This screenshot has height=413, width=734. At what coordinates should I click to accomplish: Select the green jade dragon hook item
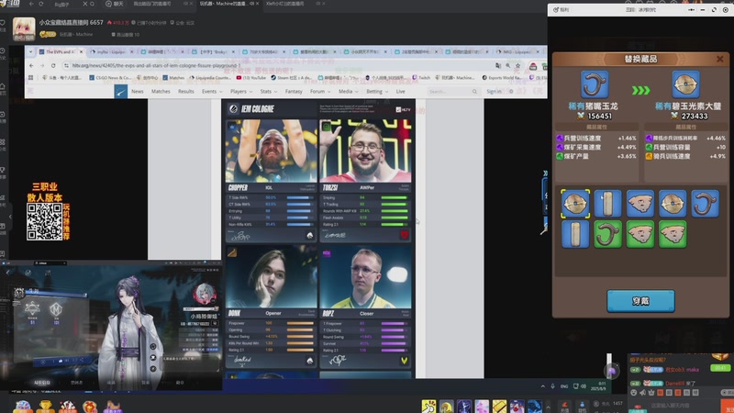click(x=607, y=234)
